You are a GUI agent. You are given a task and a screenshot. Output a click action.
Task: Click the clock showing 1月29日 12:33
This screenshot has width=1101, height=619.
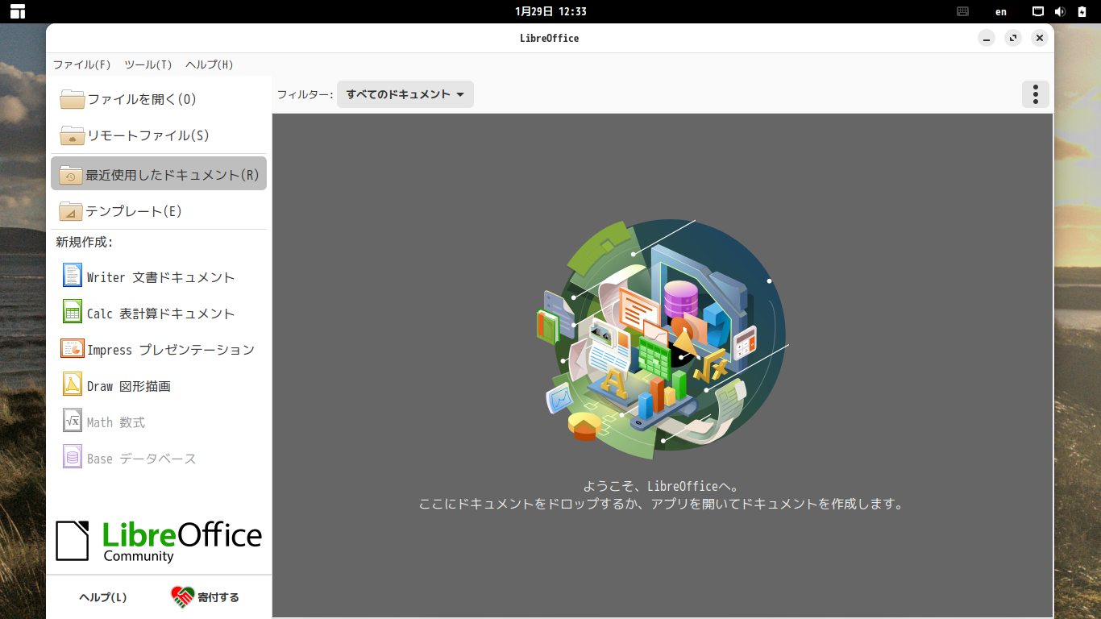tap(550, 11)
